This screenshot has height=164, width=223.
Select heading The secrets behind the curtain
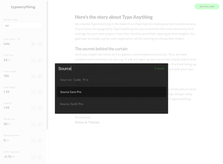pos(101,49)
